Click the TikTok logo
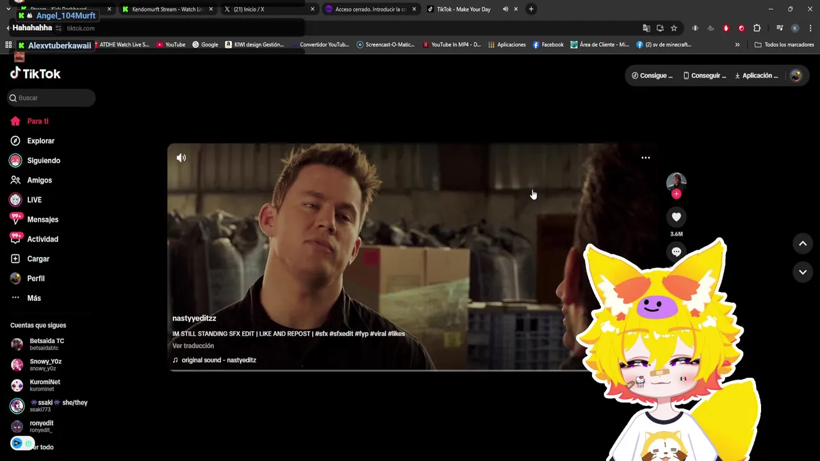Viewport: 820px width, 461px height. click(35, 74)
